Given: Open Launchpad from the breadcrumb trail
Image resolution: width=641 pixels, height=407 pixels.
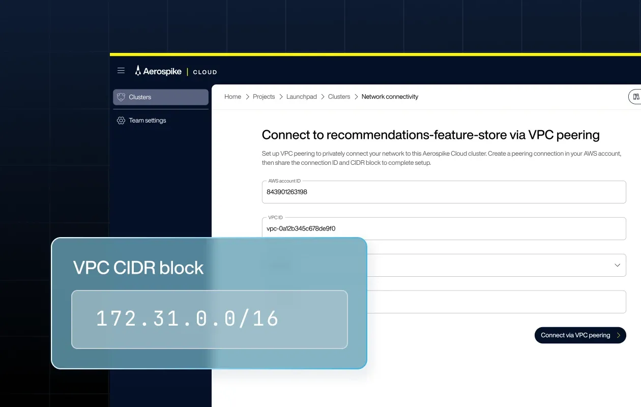Looking at the screenshot, I should pos(301,97).
